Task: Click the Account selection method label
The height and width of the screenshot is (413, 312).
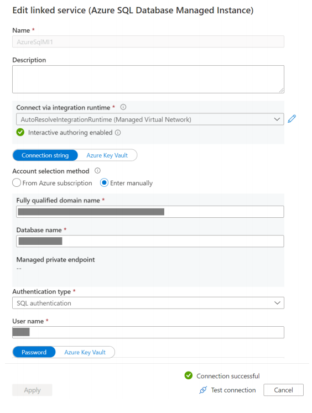Action: pyautogui.click(x=51, y=171)
